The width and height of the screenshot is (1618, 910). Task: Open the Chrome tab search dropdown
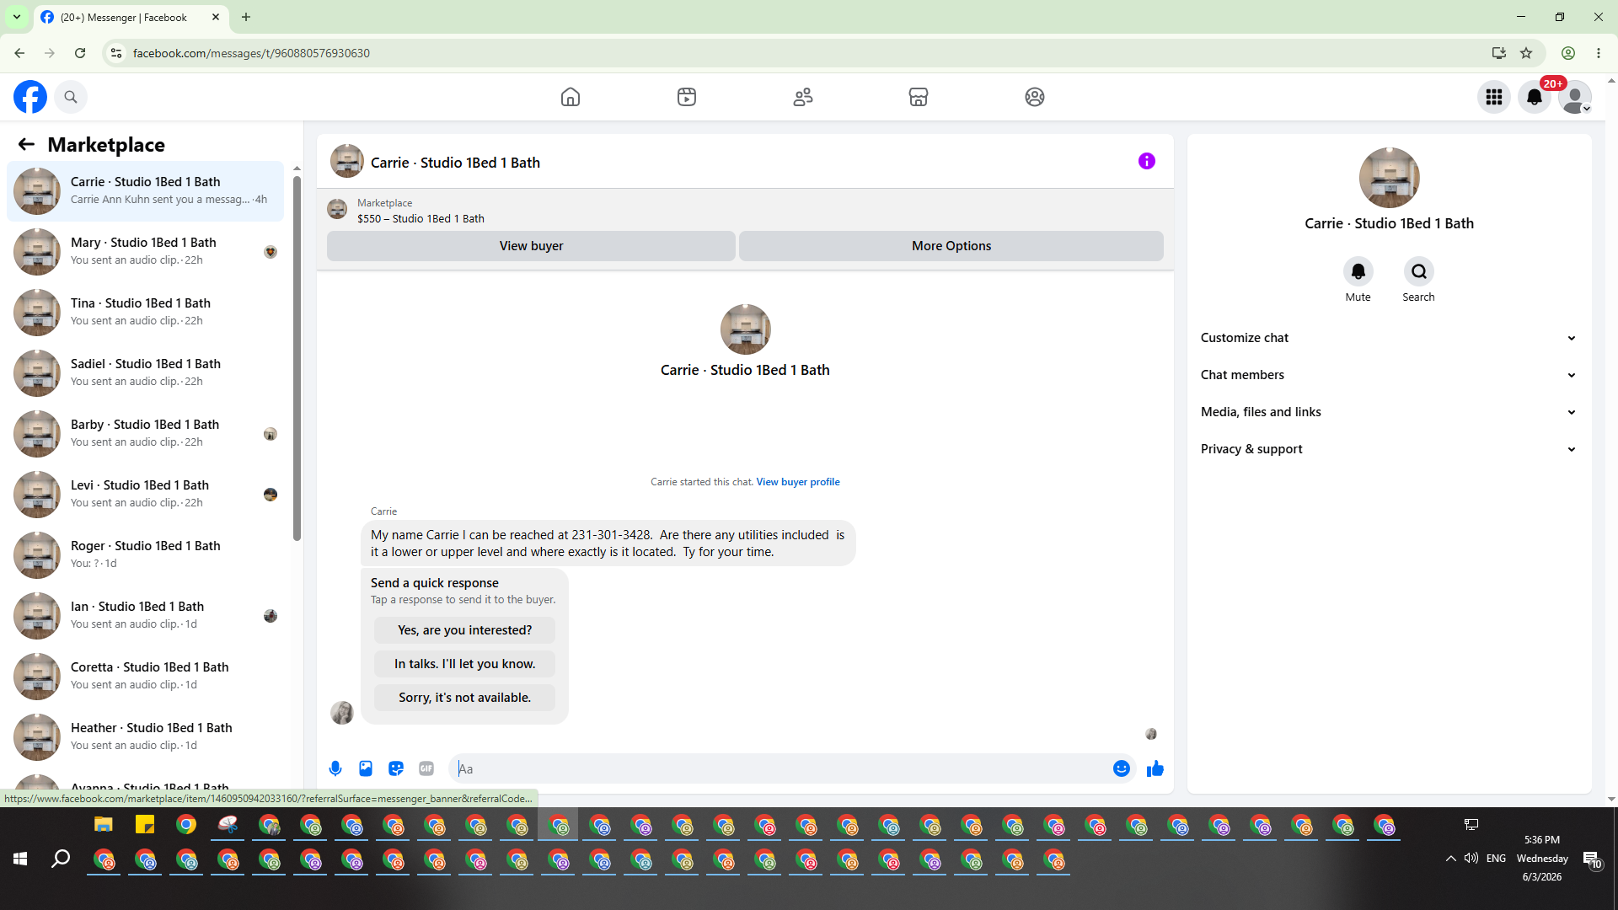[17, 17]
